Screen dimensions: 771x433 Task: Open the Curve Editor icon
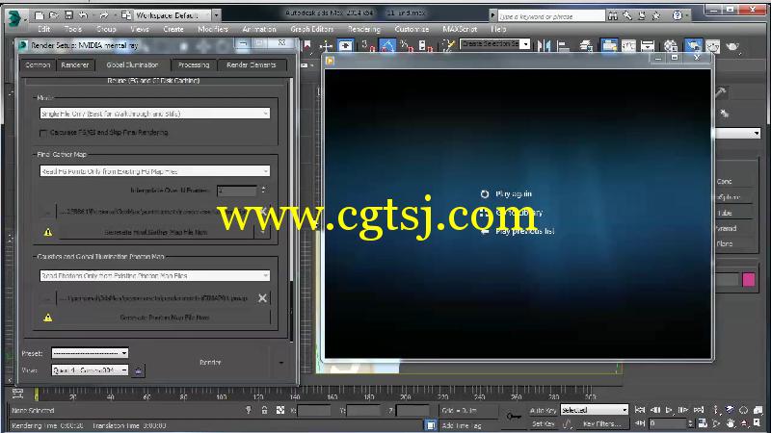coord(628,46)
